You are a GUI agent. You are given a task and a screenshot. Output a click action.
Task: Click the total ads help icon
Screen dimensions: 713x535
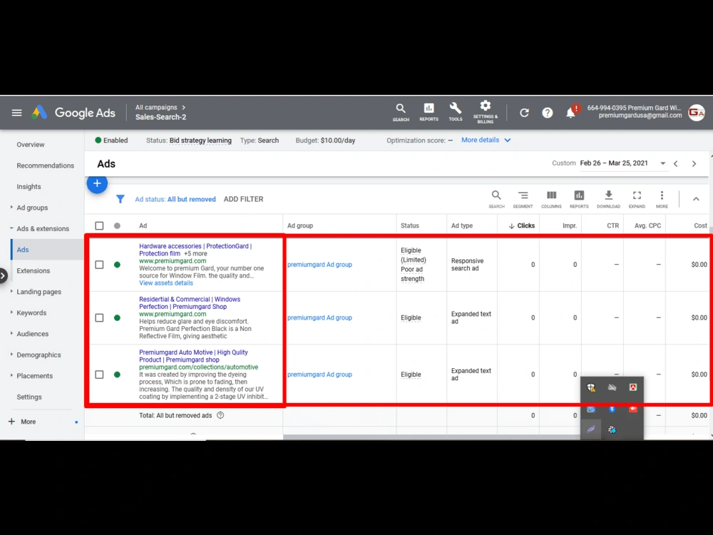[x=220, y=415]
